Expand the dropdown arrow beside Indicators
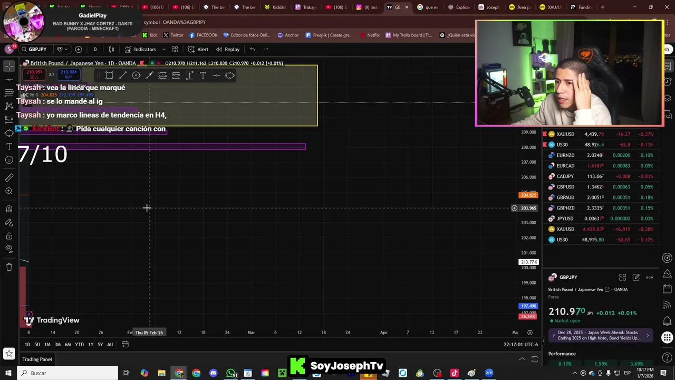675x380 pixels. (163, 49)
